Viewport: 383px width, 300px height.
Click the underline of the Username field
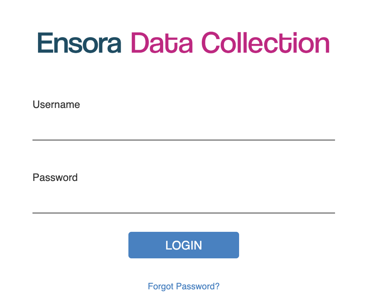coord(184,140)
